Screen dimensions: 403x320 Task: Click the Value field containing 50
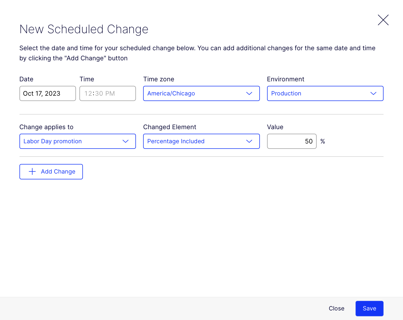[x=292, y=141]
